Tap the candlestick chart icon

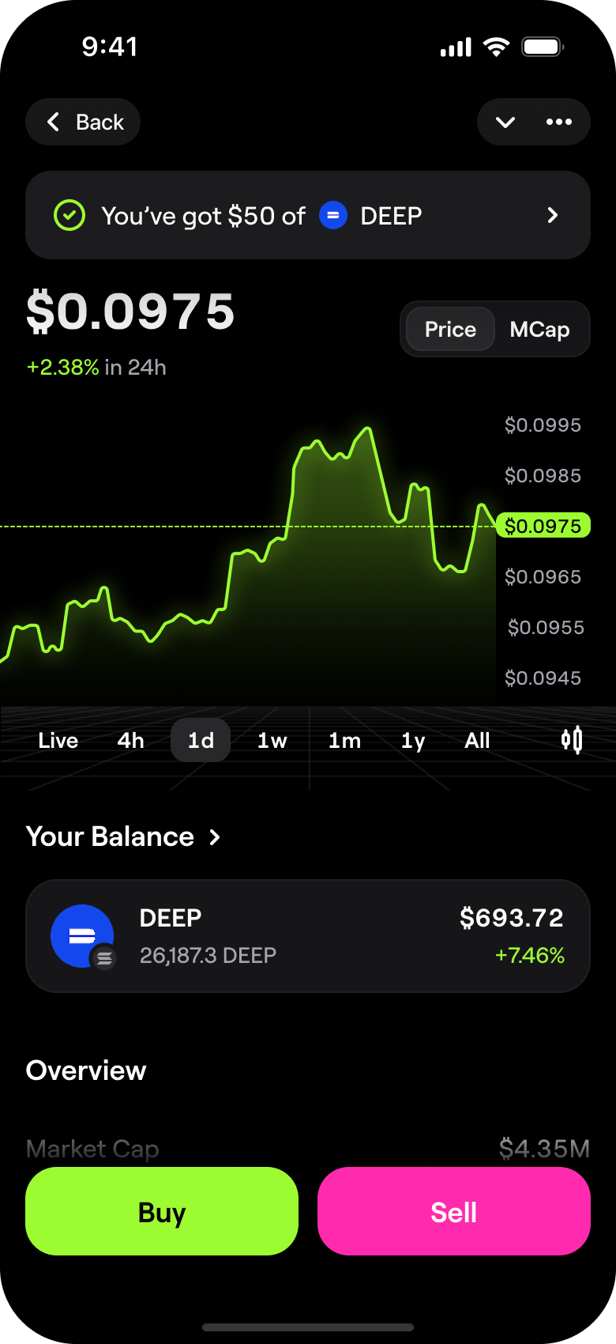[x=572, y=740]
